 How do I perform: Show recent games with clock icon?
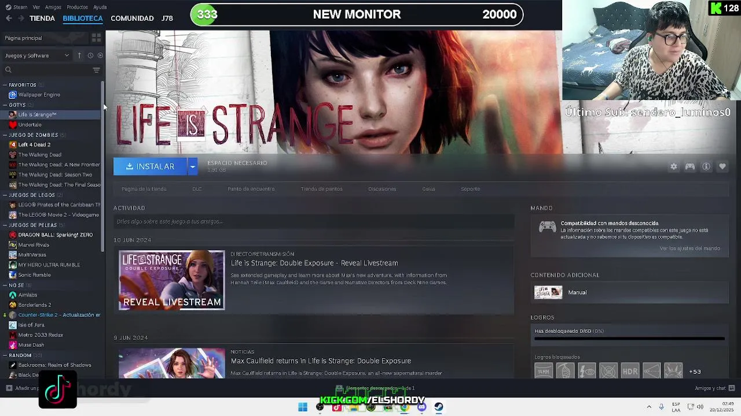(x=90, y=55)
